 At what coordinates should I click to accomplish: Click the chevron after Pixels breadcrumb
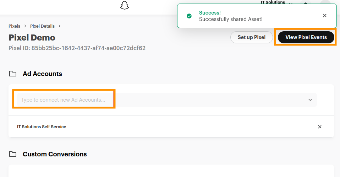click(25, 26)
